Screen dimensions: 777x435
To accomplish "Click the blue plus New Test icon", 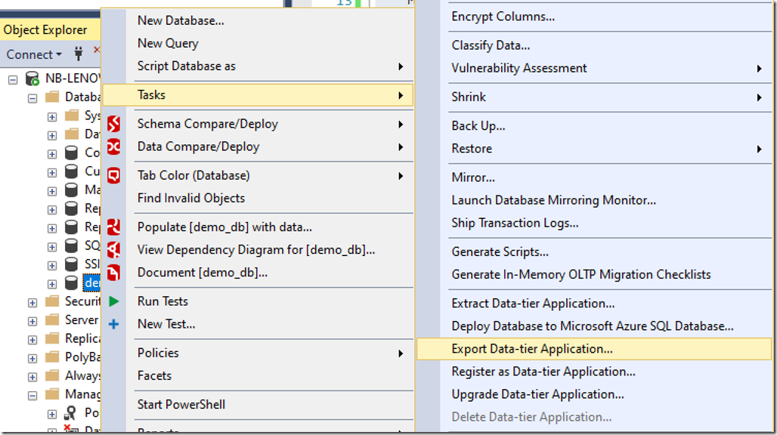I will pyautogui.click(x=113, y=324).
